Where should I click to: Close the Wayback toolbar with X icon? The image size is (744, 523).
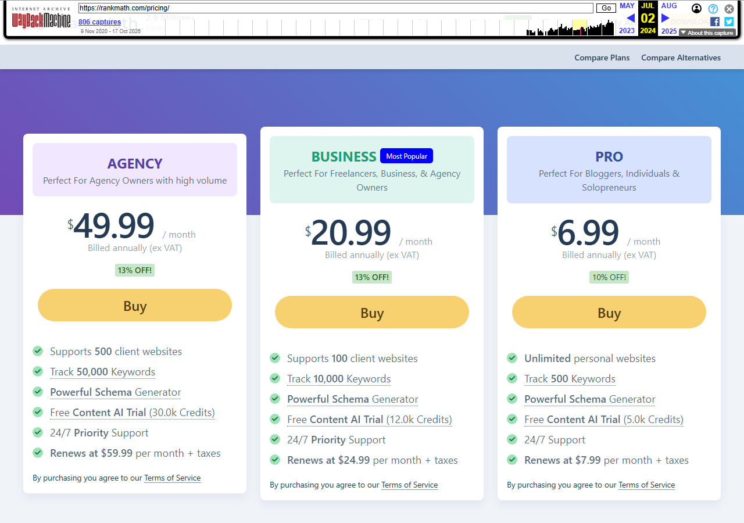[x=729, y=9]
